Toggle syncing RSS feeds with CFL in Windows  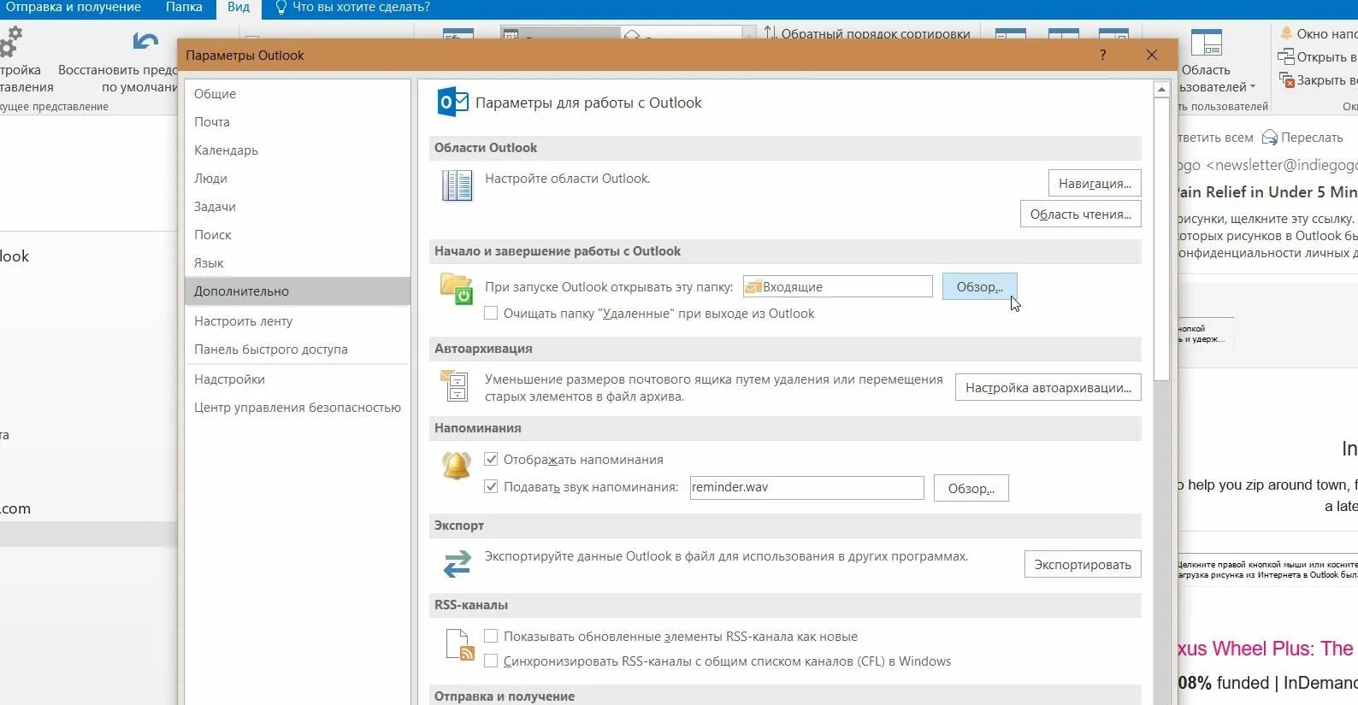pos(491,661)
